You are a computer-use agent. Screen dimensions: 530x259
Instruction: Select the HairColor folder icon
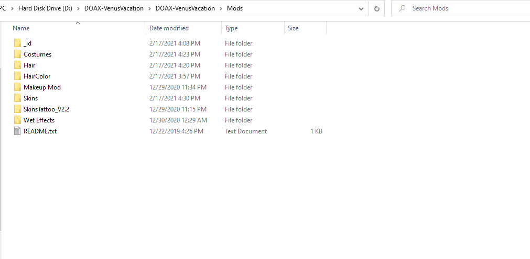[x=18, y=76]
